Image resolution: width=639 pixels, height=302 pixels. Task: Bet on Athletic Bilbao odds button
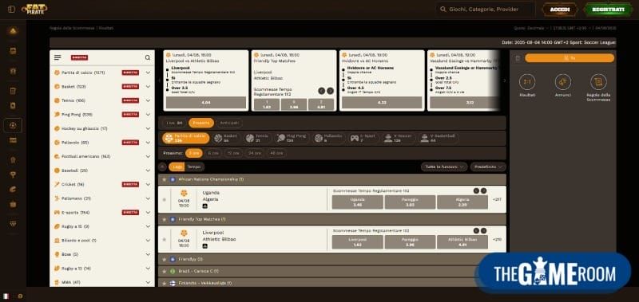tap(462, 242)
